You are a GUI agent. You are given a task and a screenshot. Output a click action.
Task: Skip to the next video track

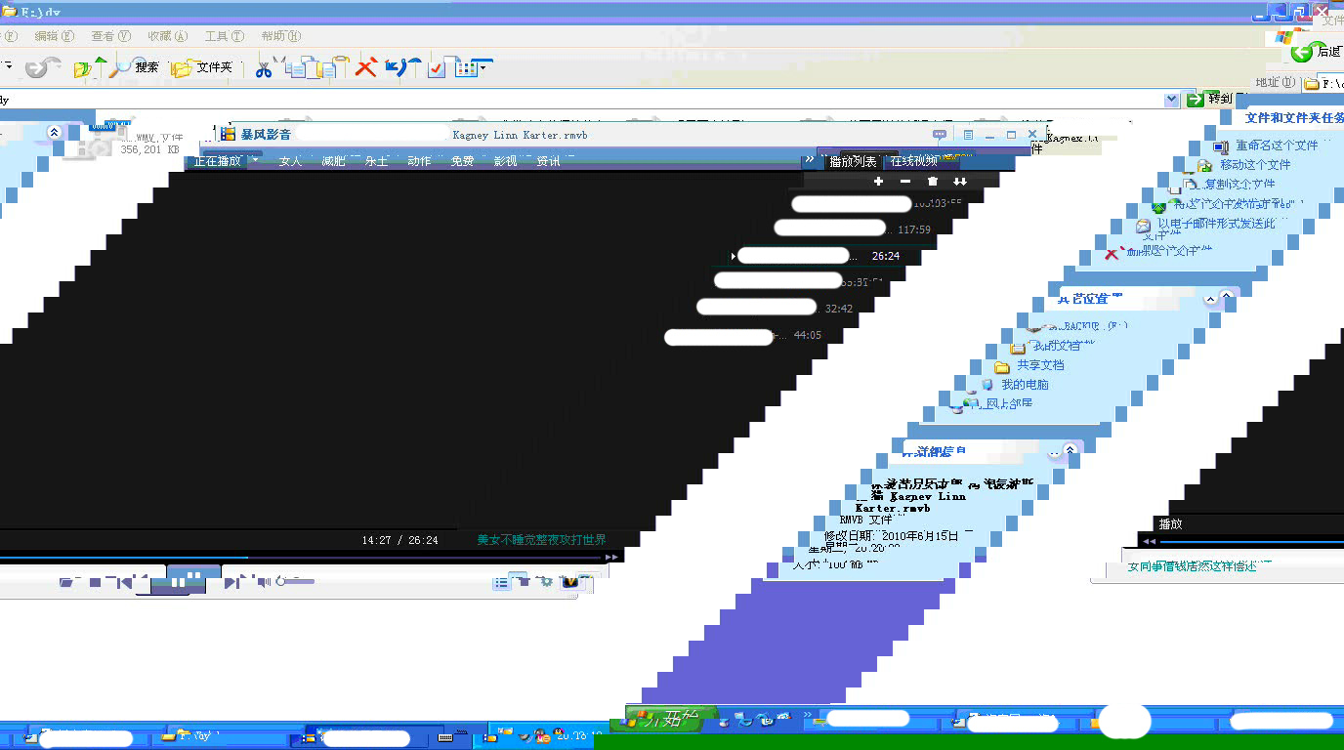click(x=231, y=583)
